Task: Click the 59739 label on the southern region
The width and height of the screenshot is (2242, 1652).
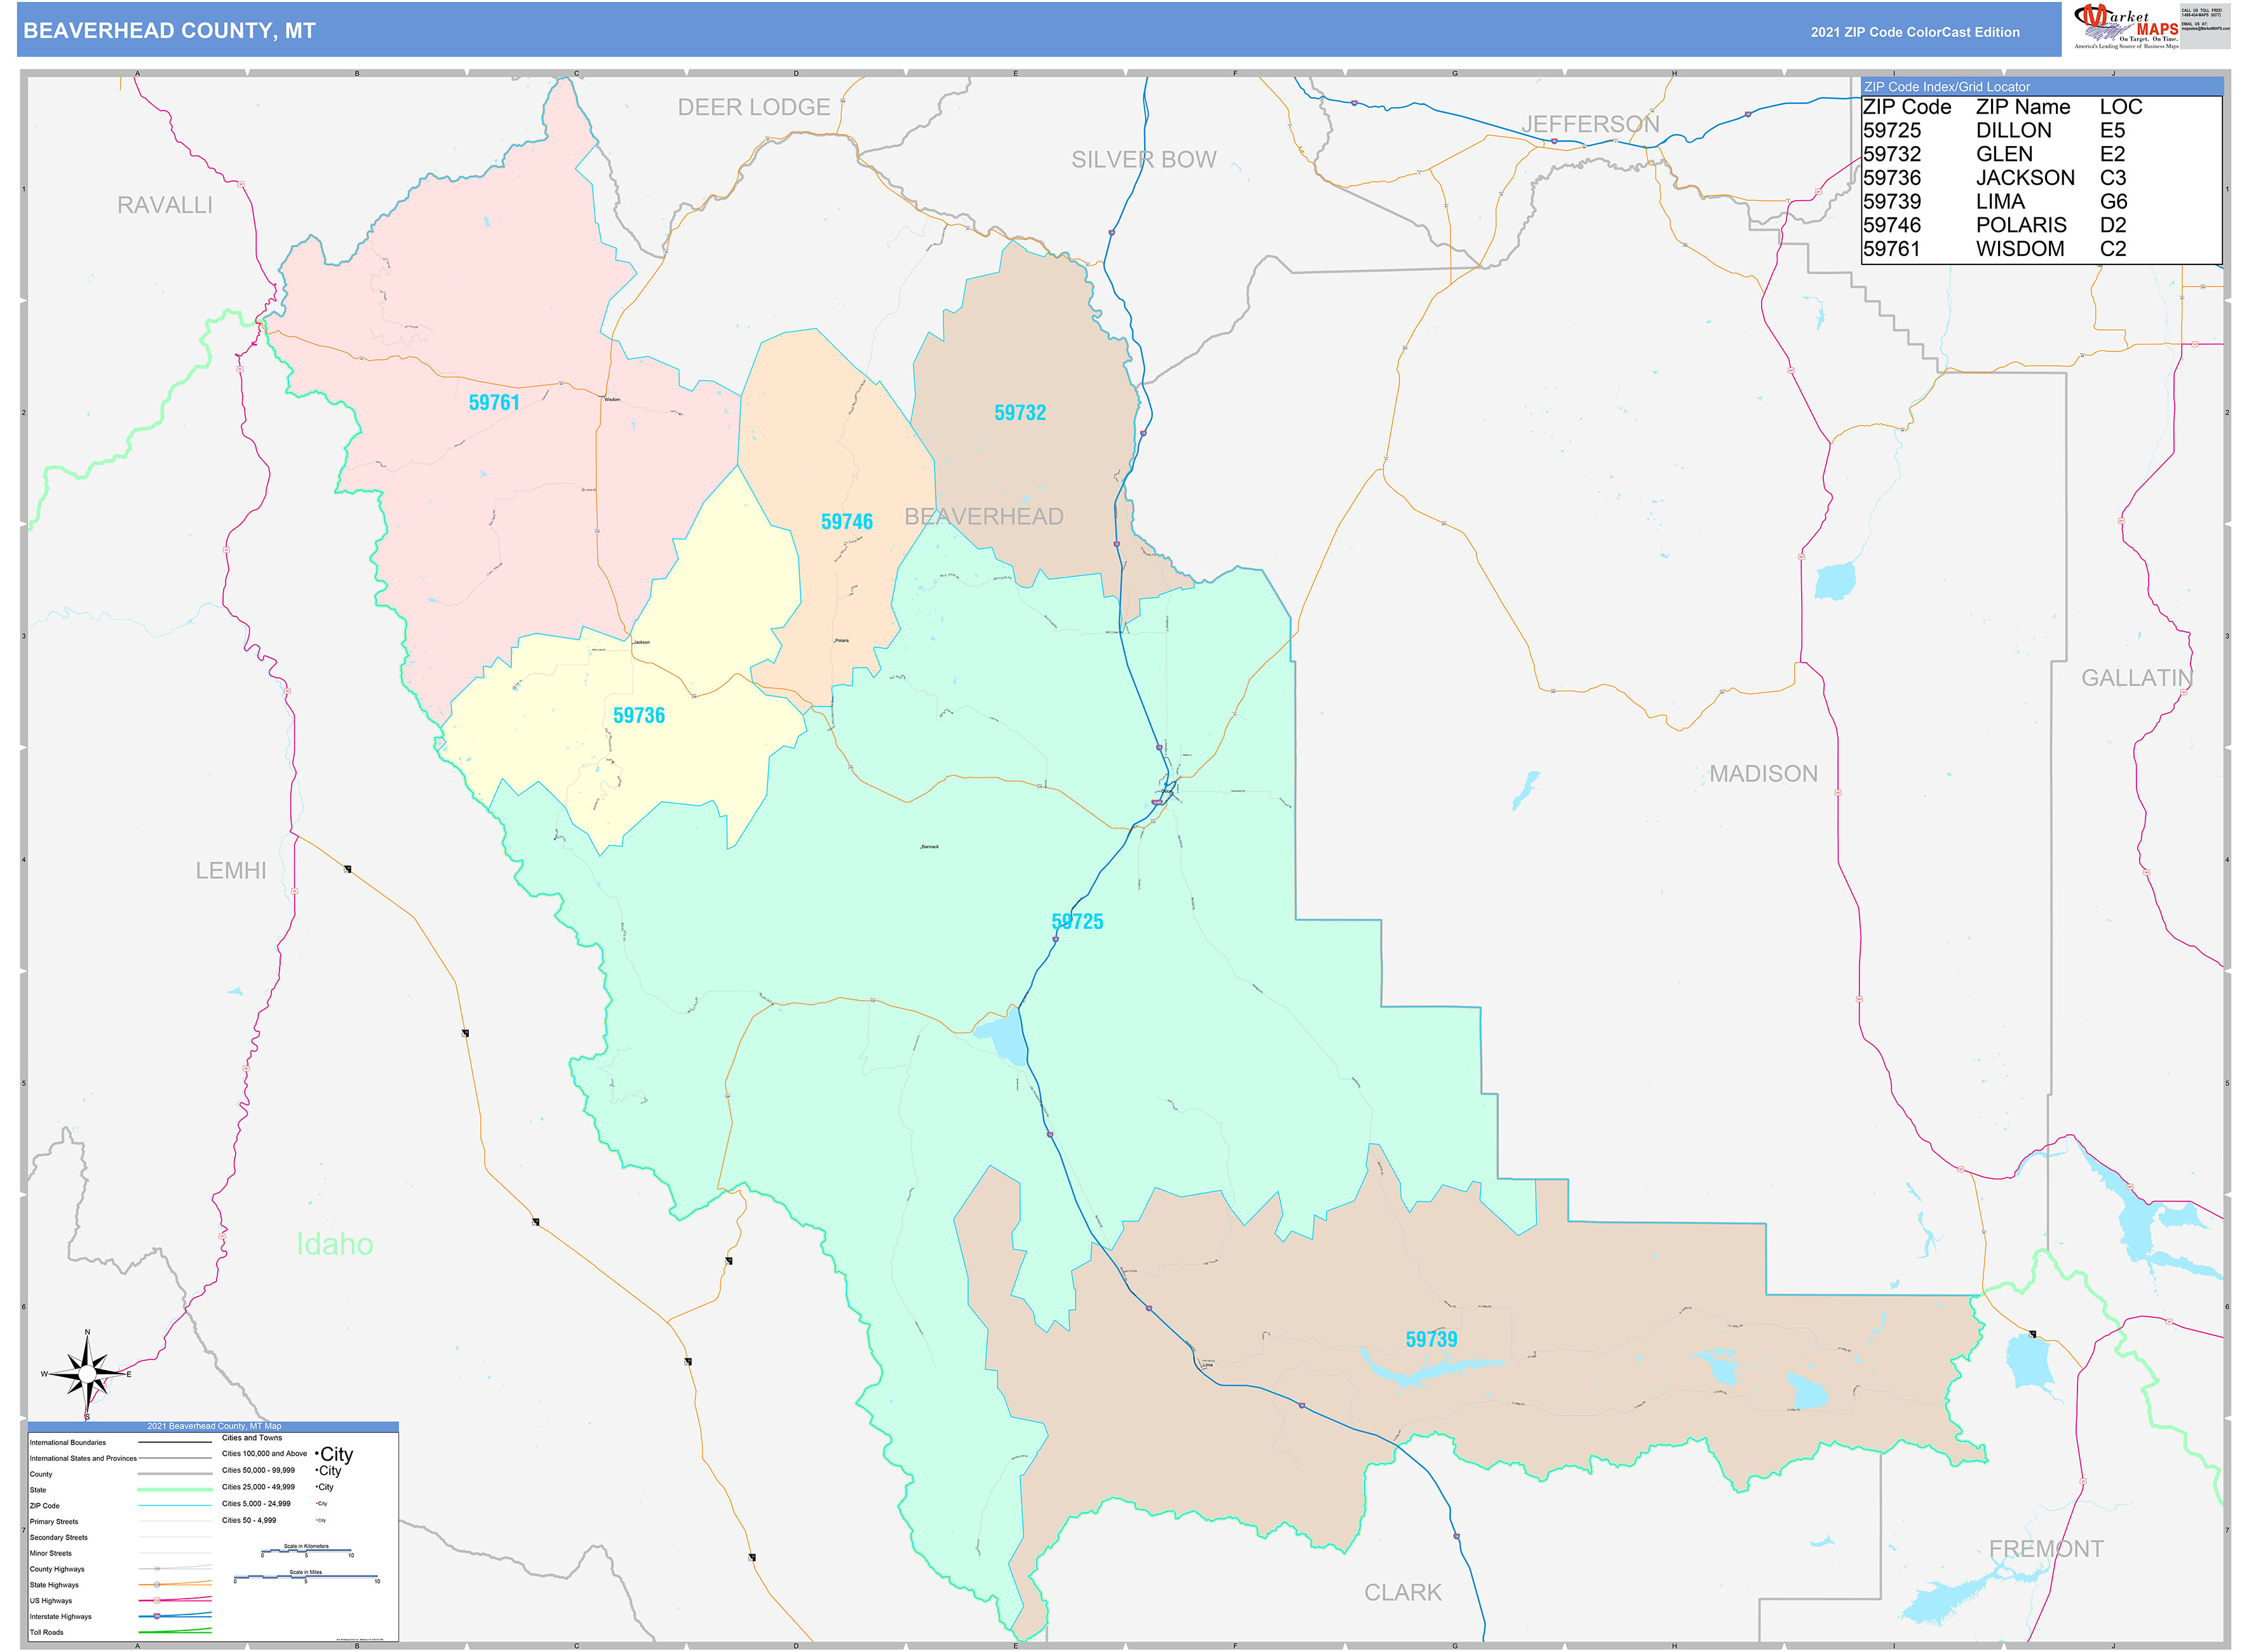Action: coord(1431,1340)
